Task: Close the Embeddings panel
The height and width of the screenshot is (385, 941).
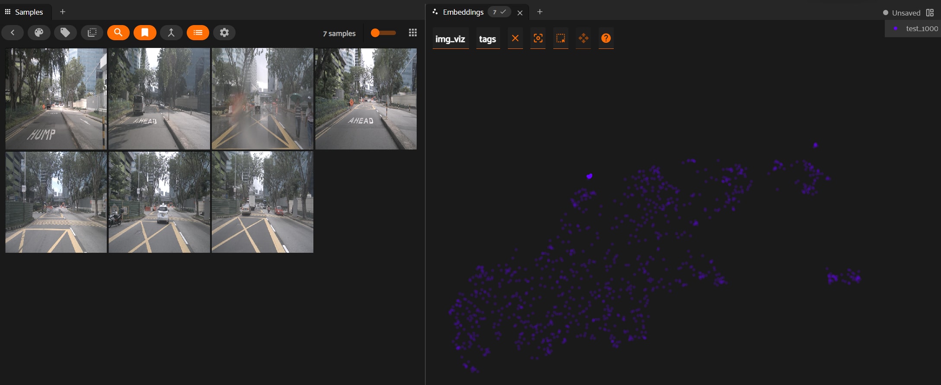Action: tap(520, 13)
